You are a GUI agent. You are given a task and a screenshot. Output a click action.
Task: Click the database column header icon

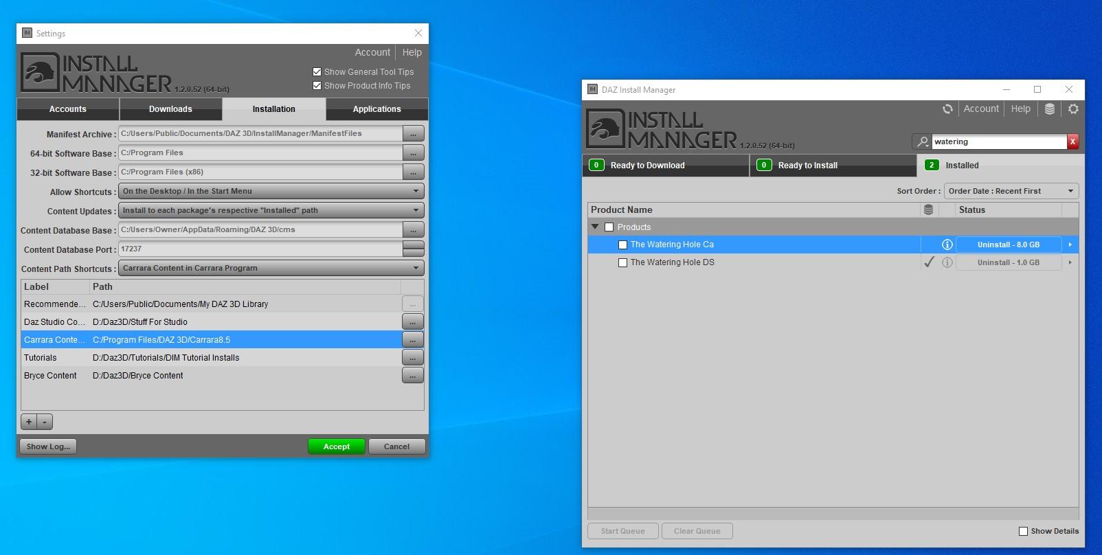pyautogui.click(x=929, y=209)
